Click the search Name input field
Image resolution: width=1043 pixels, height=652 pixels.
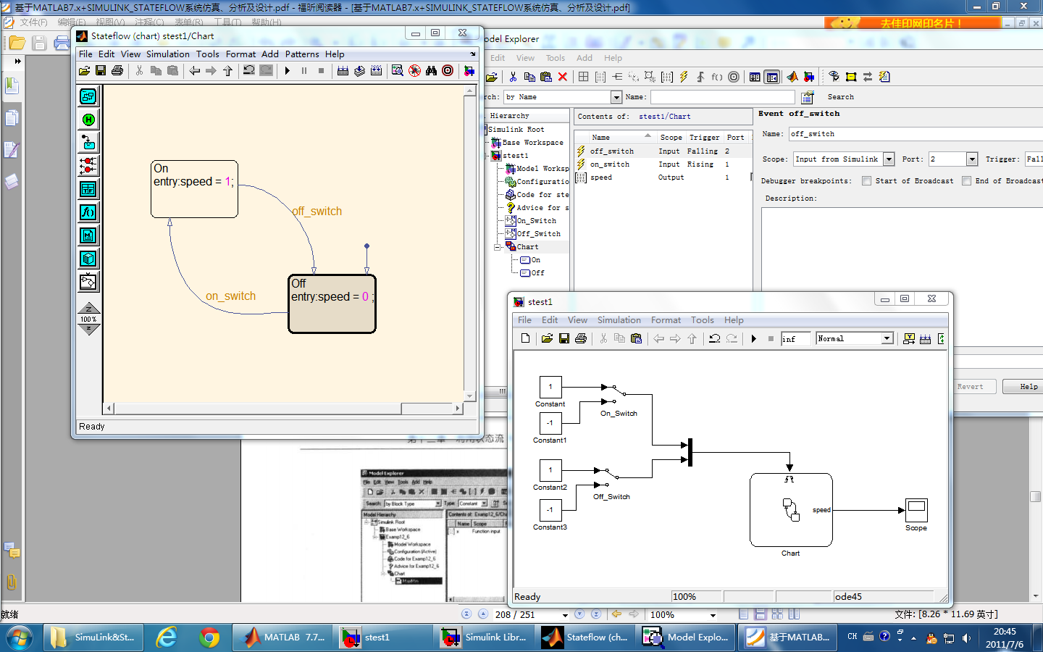click(722, 97)
